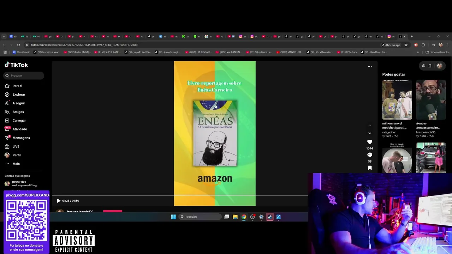This screenshot has width=452, height=254.
Task: Open the Classificação bookmark
Action: (x=21, y=52)
